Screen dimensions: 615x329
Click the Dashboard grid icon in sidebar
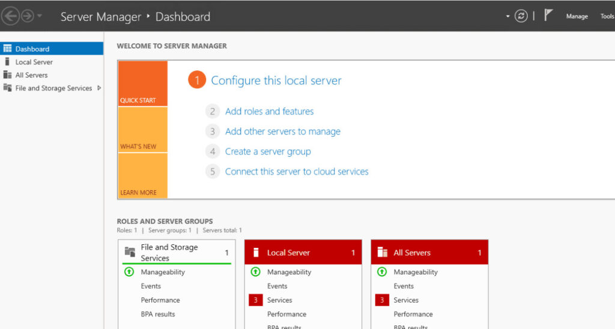pyautogui.click(x=7, y=49)
